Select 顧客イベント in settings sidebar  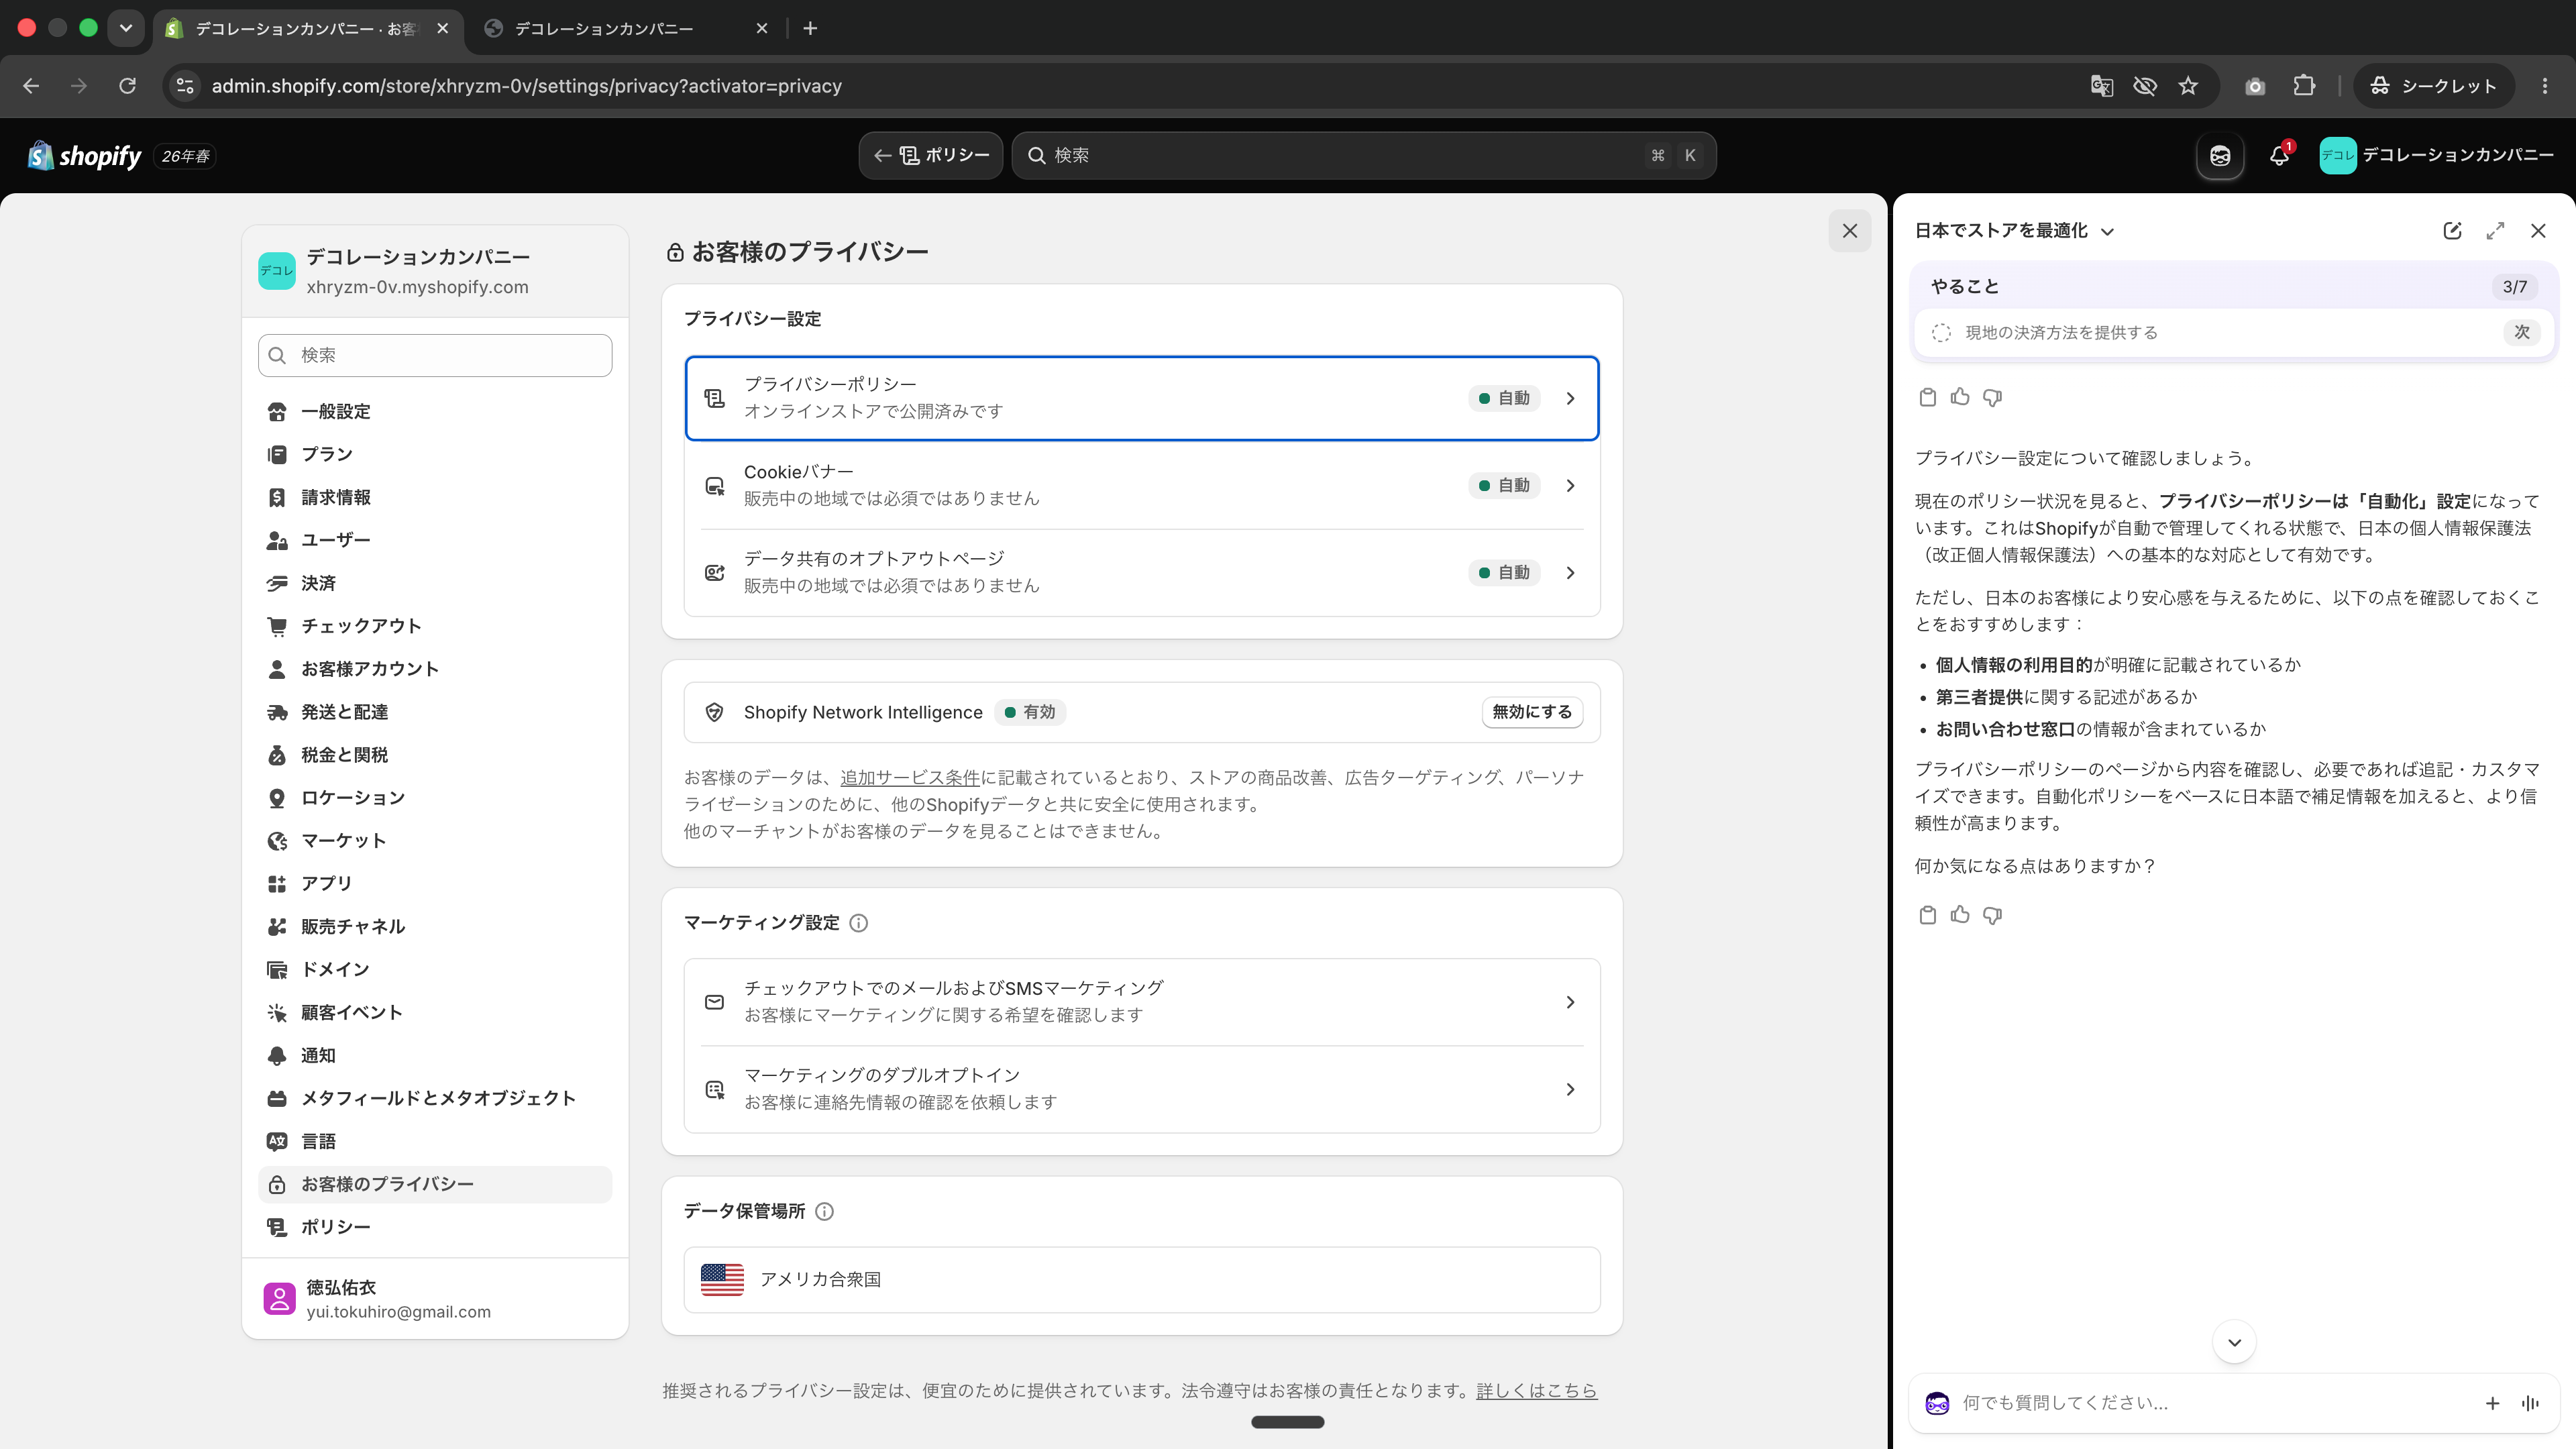point(435,1013)
